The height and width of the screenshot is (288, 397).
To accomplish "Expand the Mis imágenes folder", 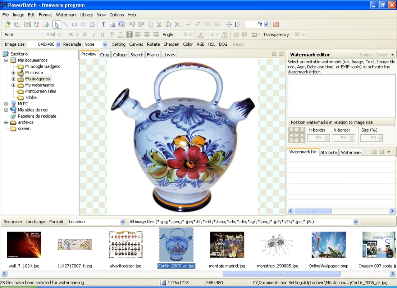I will (x=13, y=79).
